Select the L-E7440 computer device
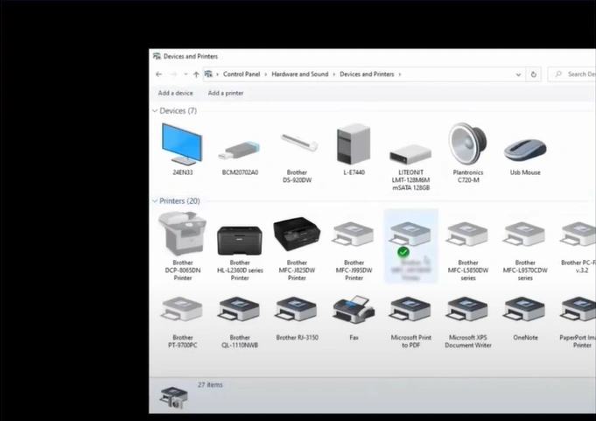This screenshot has width=596, height=421. pyautogui.click(x=354, y=144)
